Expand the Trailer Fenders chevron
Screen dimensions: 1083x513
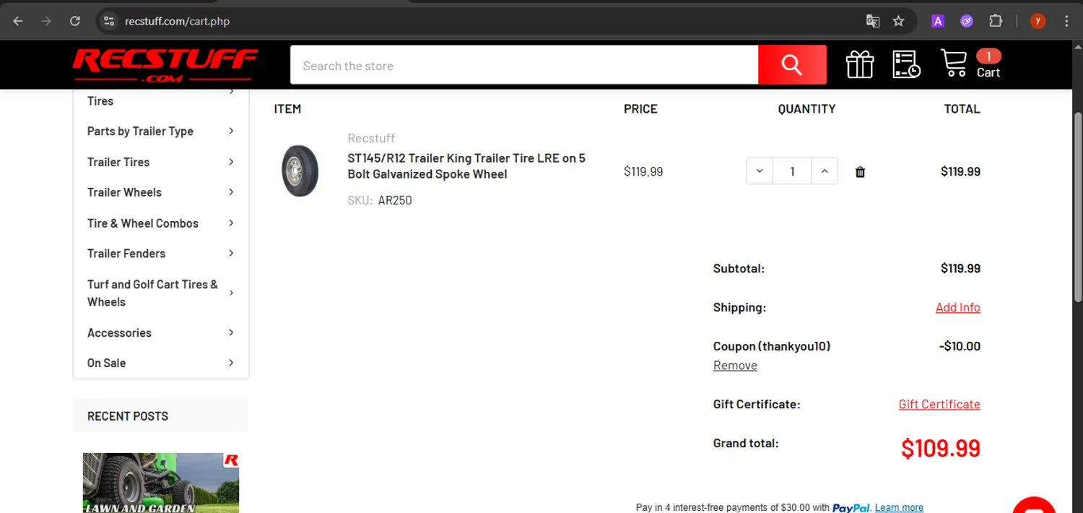pos(231,254)
